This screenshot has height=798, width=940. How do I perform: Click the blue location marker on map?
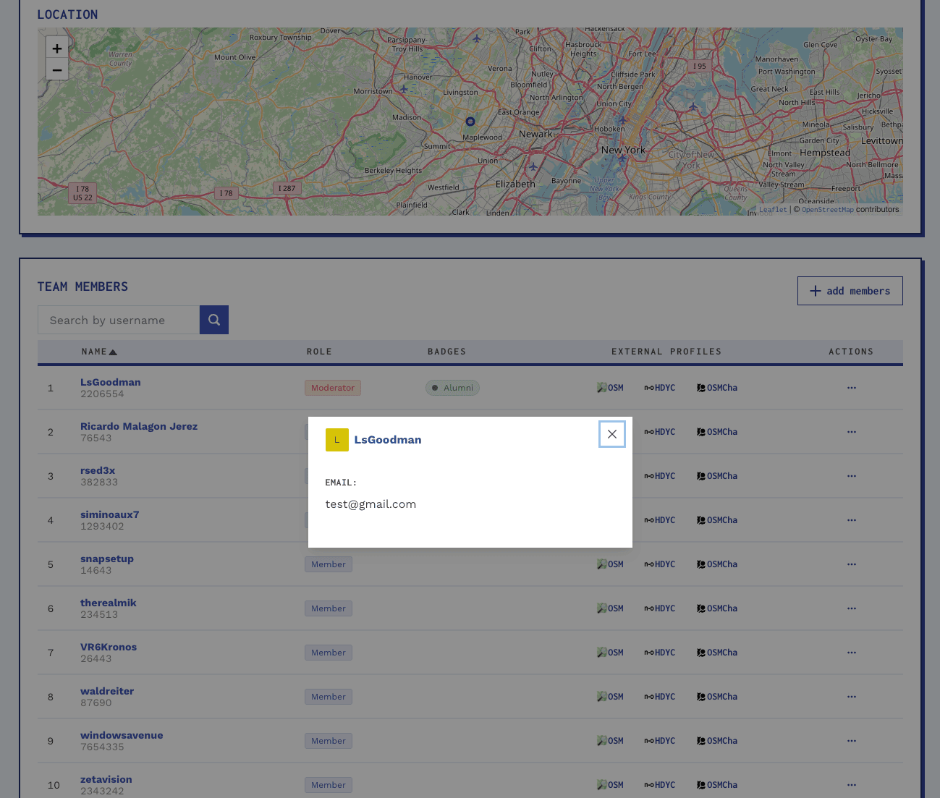click(470, 122)
